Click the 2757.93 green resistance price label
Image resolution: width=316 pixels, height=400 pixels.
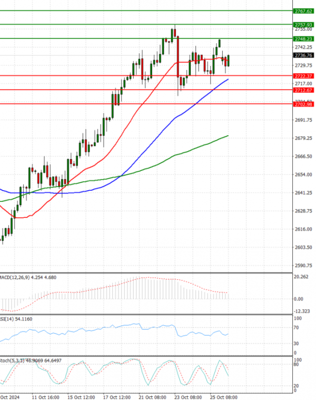(303, 25)
